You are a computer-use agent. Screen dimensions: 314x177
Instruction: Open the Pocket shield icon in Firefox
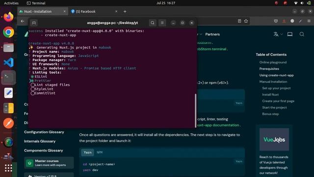pyautogui.click(x=276, y=21)
